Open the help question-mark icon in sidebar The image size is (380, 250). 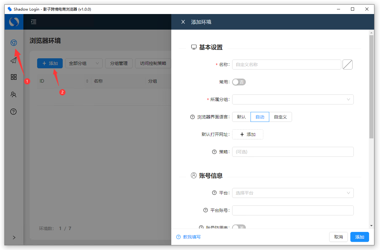coord(13,111)
